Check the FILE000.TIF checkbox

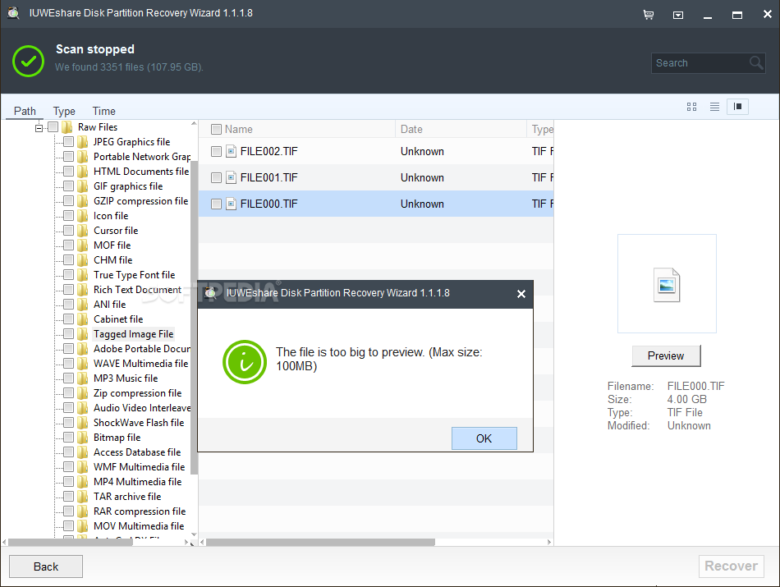[216, 204]
